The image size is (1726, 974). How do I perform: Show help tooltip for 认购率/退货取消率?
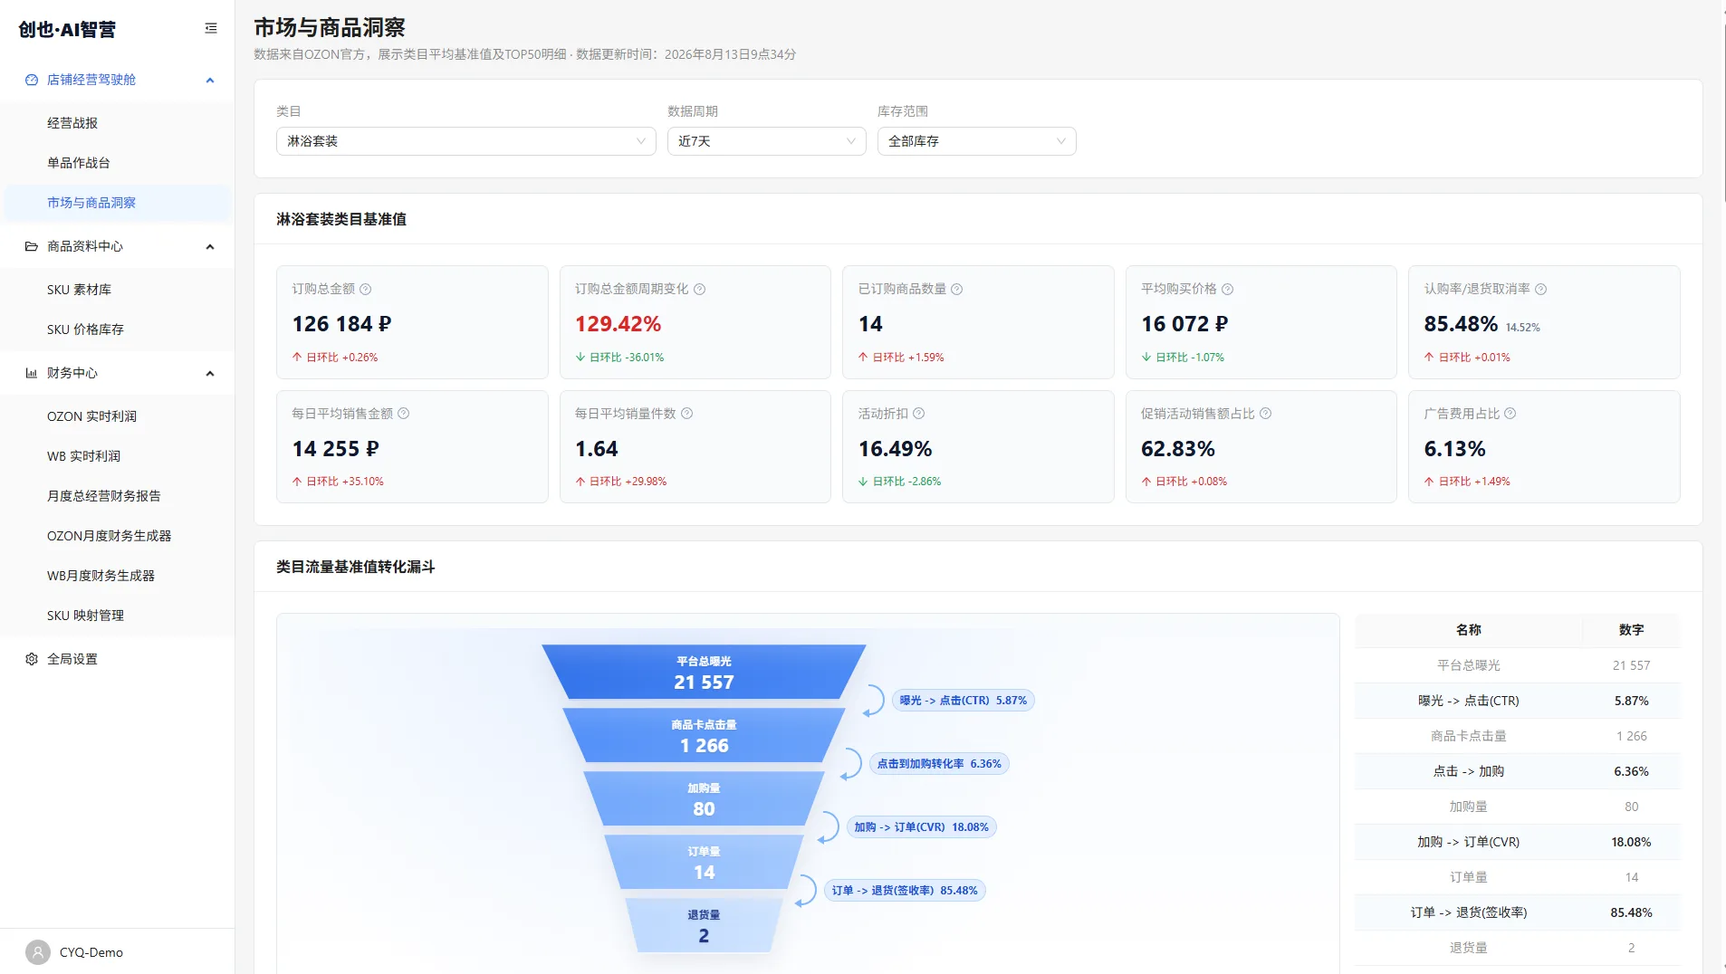pyautogui.click(x=1541, y=290)
